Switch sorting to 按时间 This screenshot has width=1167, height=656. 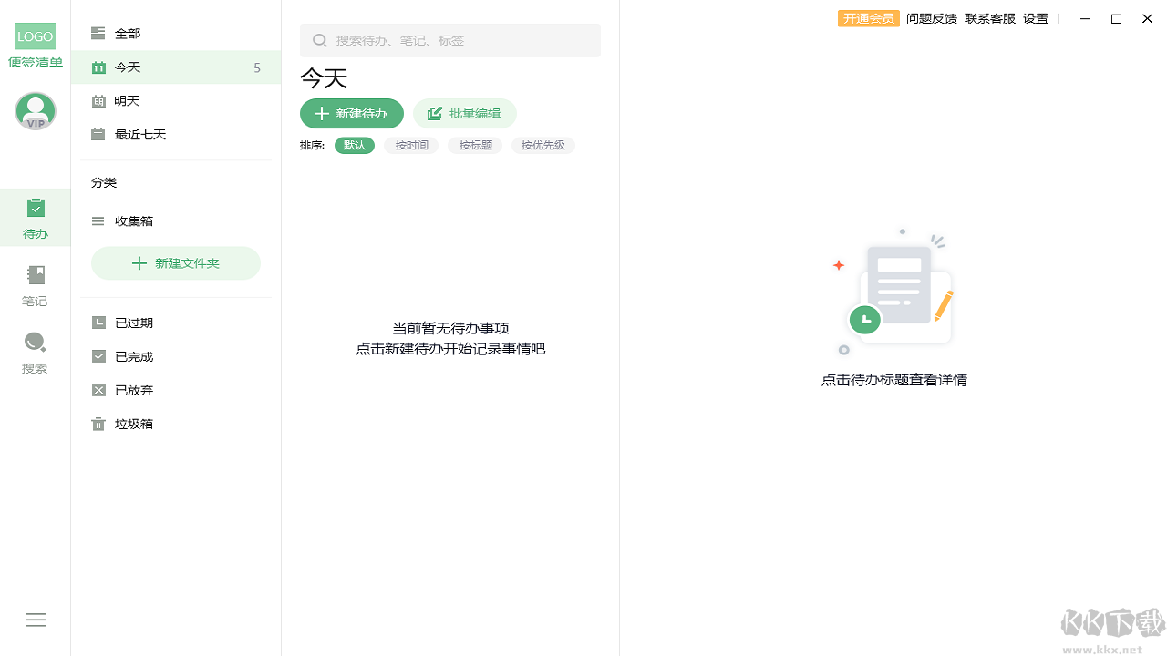(411, 145)
